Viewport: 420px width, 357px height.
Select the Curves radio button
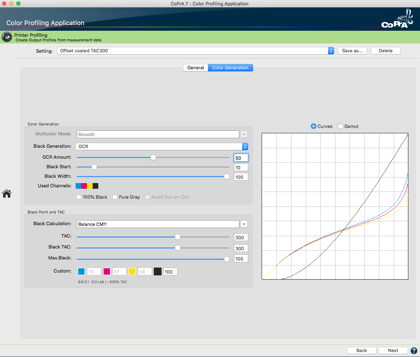313,126
